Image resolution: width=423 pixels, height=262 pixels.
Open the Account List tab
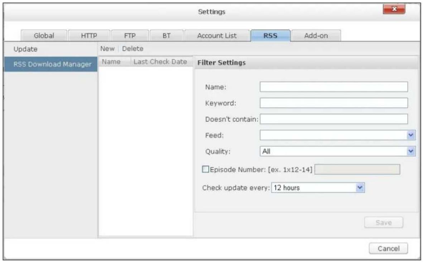pos(217,35)
